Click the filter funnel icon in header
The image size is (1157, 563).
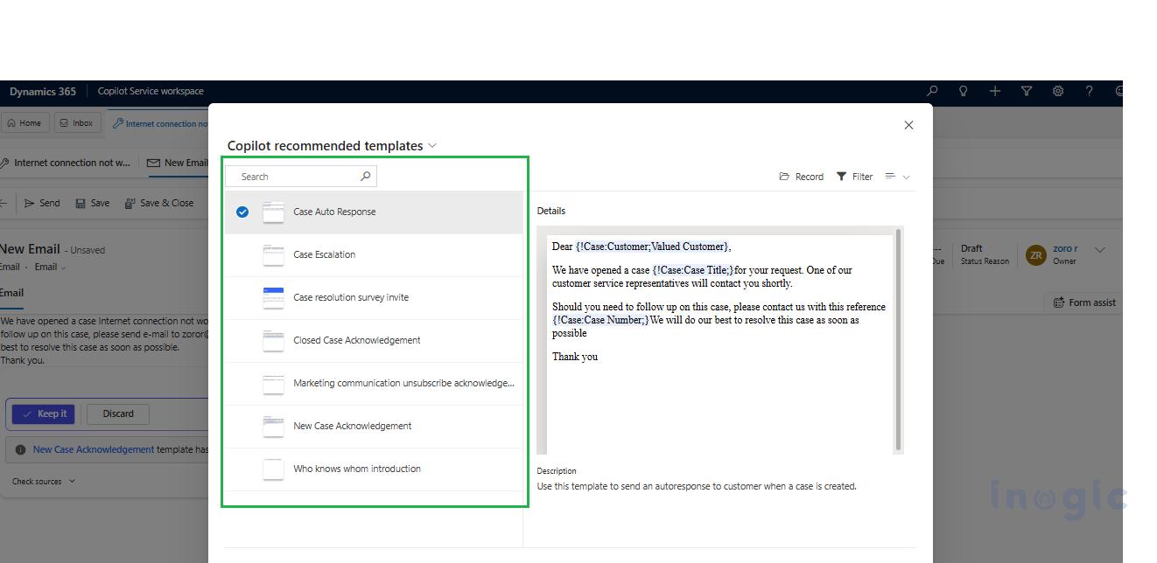coord(1026,91)
